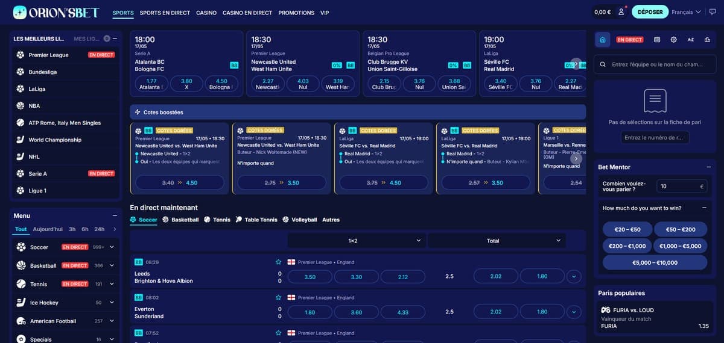Click the World Championship hockey icon
Image resolution: width=724 pixels, height=343 pixels.
21,140
